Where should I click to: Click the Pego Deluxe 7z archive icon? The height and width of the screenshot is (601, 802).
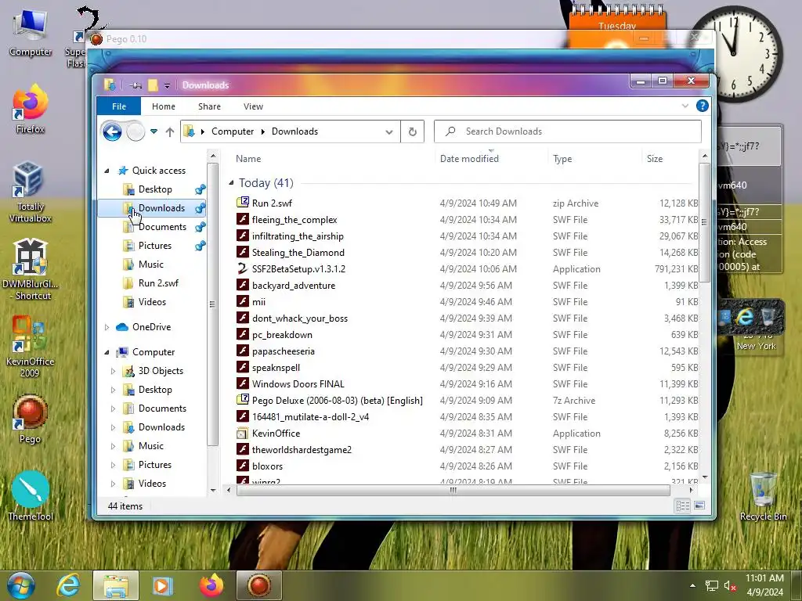point(243,400)
